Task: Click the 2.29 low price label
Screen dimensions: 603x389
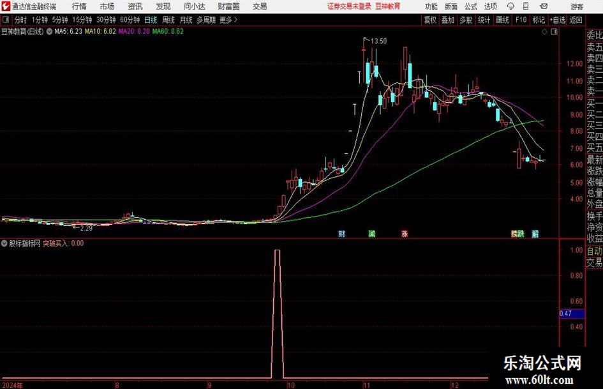Action: [86, 228]
